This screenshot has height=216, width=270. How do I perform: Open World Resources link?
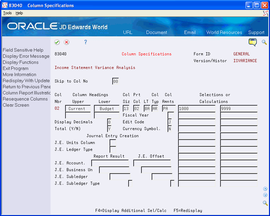[x=224, y=32]
